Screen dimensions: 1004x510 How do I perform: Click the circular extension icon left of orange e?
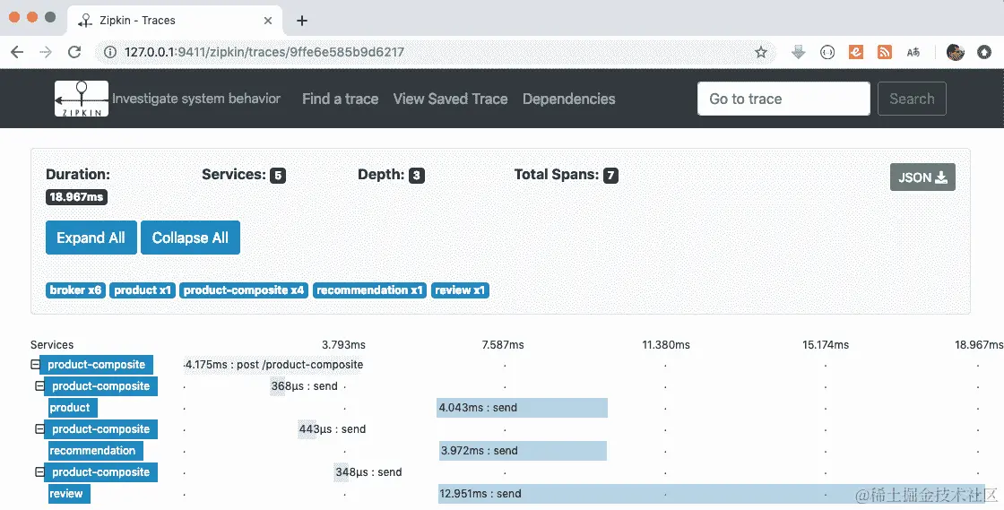pyautogui.click(x=827, y=53)
